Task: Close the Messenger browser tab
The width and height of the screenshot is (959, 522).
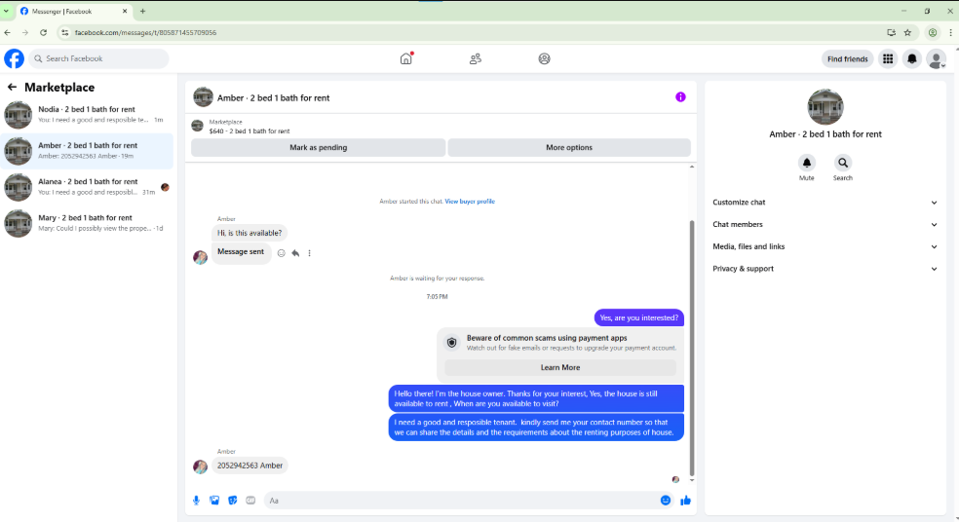Action: coord(125,11)
